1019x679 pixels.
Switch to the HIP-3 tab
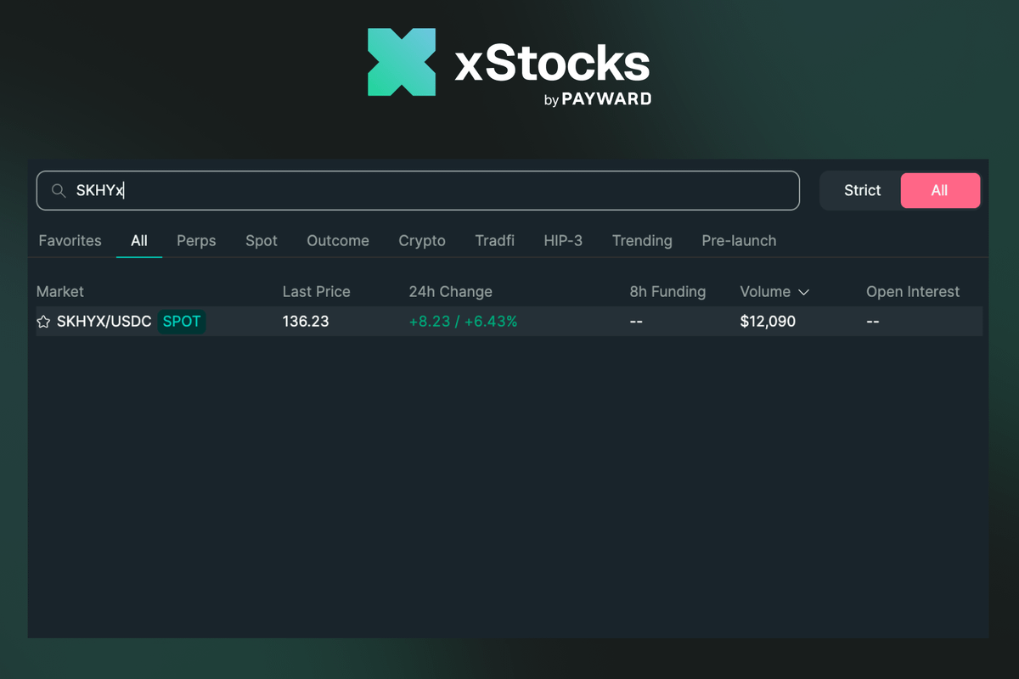[563, 241]
